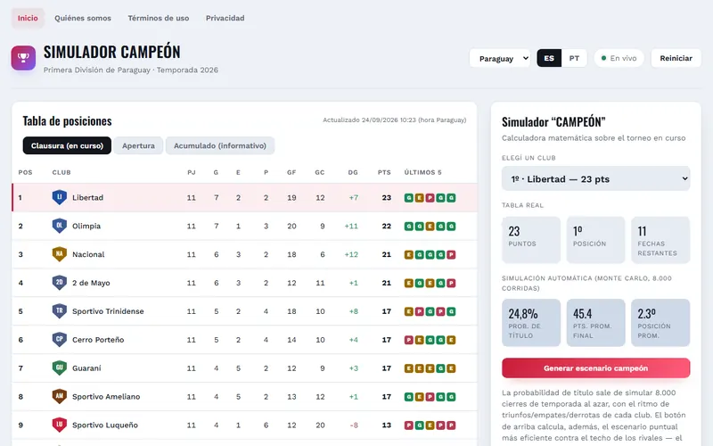This screenshot has width=713, height=446.
Task: Select the Apertura tab
Action: click(138, 145)
